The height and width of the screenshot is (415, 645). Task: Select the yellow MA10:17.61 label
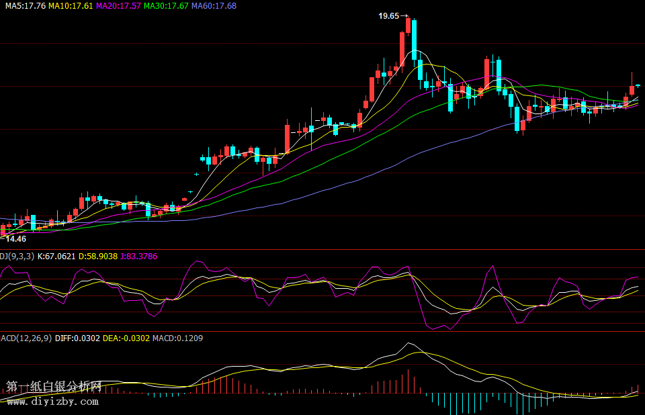(71, 5)
